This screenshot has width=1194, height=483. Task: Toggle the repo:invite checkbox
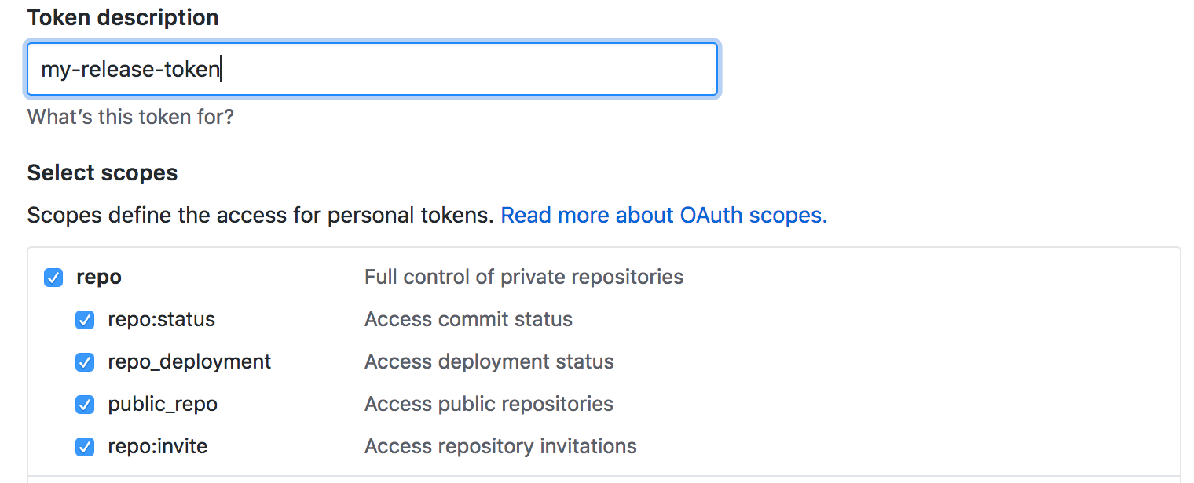tap(85, 447)
